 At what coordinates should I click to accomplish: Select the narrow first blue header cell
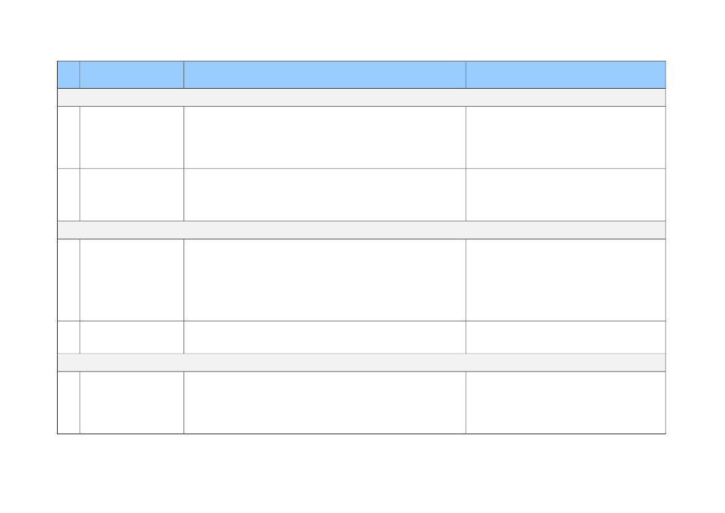68,74
